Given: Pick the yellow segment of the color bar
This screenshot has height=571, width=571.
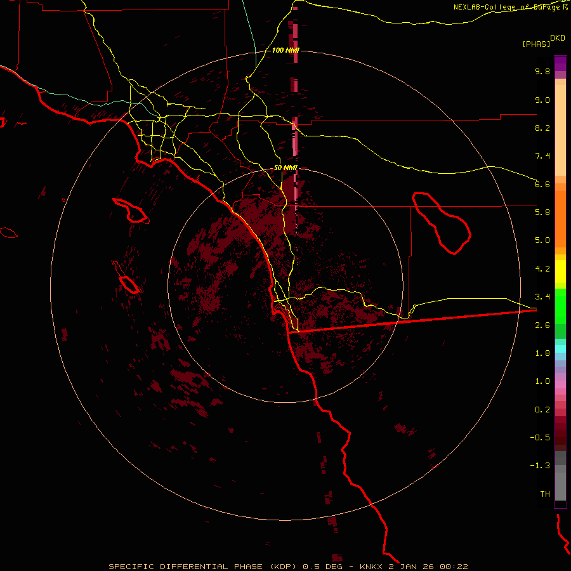Looking at the screenshot, I should click(x=560, y=272).
